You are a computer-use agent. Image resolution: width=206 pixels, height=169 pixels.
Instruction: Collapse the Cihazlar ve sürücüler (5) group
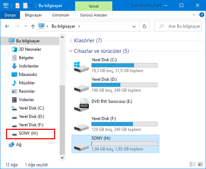(71, 51)
